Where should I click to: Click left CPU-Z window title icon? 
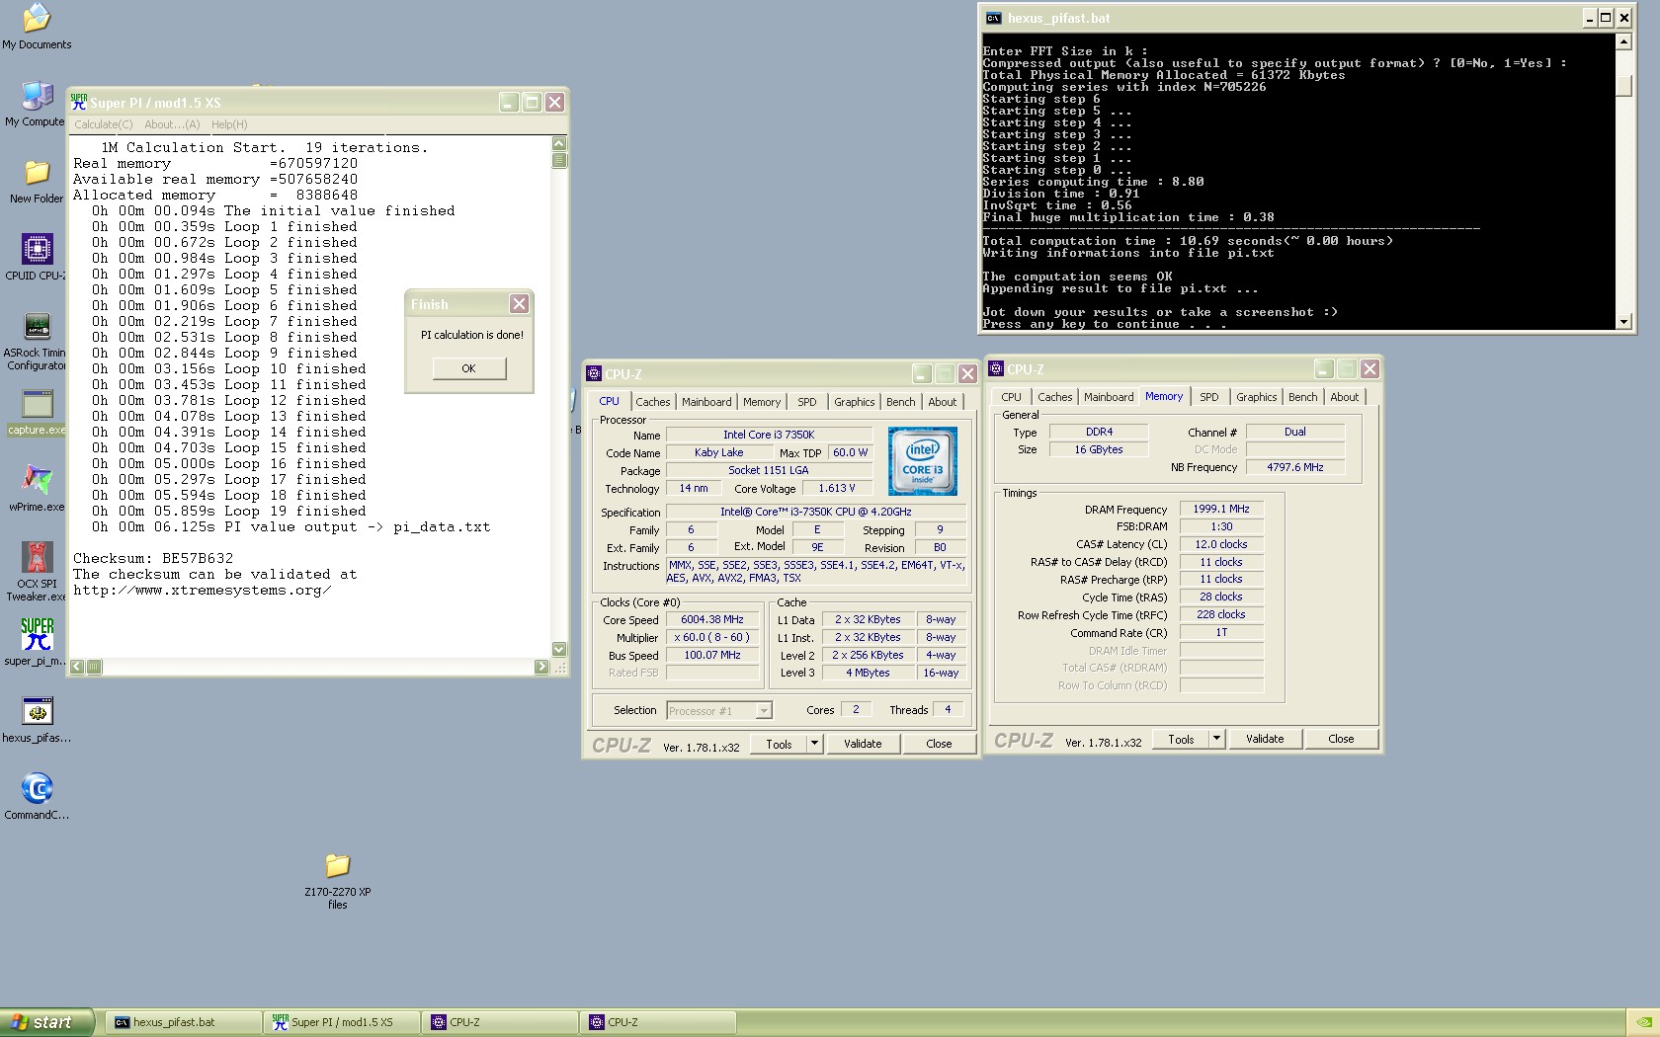tap(594, 373)
